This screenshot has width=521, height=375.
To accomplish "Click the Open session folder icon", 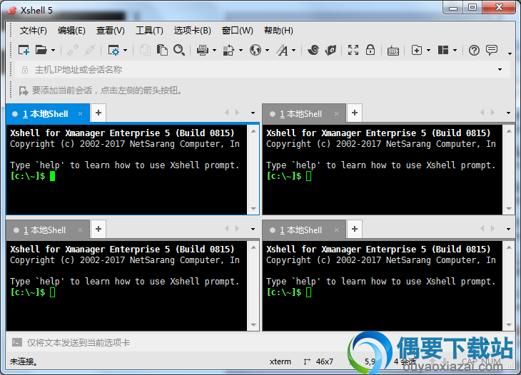I will [41, 50].
